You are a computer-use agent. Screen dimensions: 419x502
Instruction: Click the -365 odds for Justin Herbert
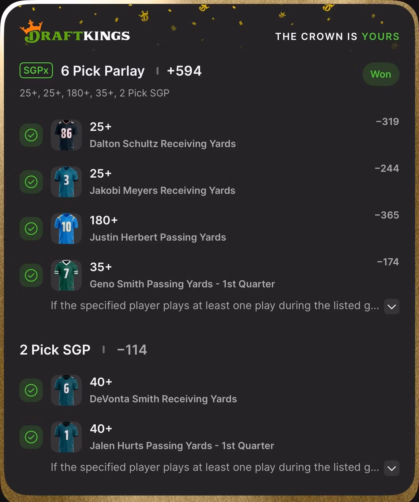pos(387,215)
